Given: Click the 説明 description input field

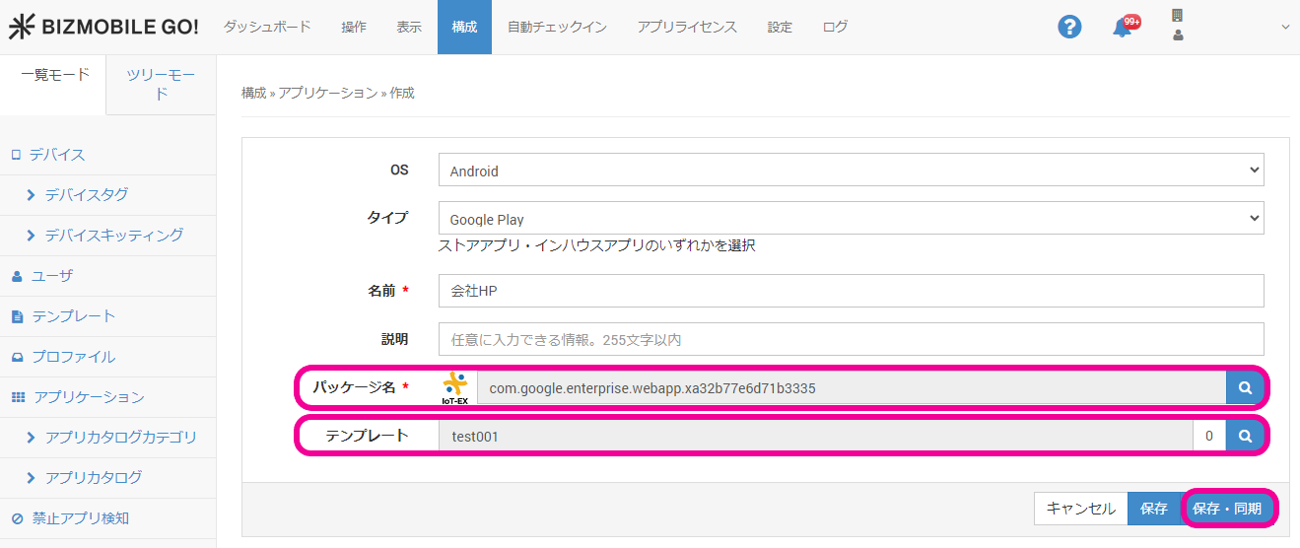Looking at the screenshot, I should click(x=851, y=339).
